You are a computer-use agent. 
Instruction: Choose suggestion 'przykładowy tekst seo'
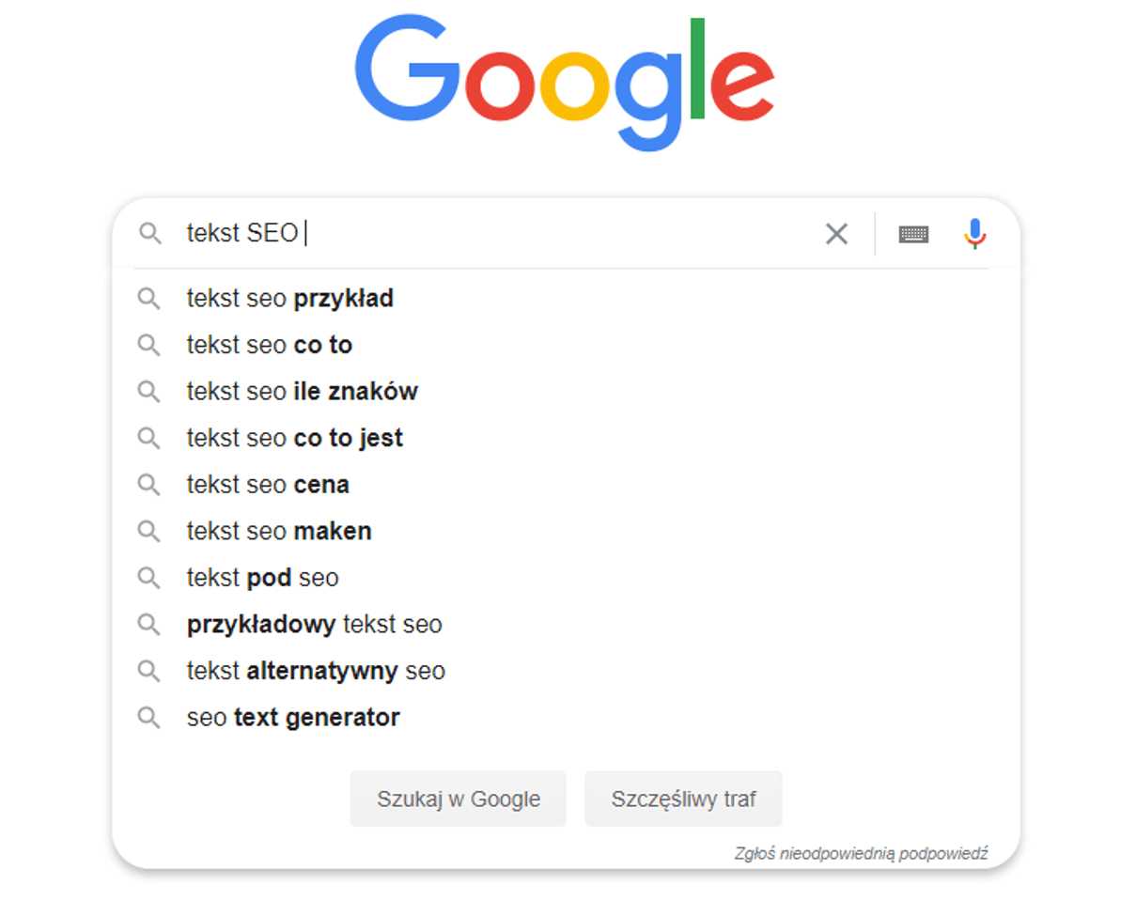click(314, 624)
